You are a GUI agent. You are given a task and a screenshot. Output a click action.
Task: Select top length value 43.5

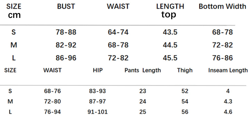point(170,32)
